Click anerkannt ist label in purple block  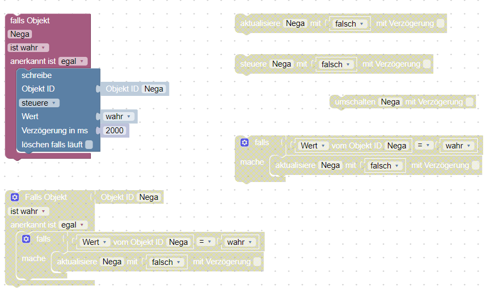point(33,61)
